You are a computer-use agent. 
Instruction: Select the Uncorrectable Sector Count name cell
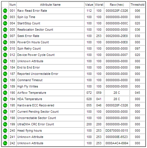point(50,118)
